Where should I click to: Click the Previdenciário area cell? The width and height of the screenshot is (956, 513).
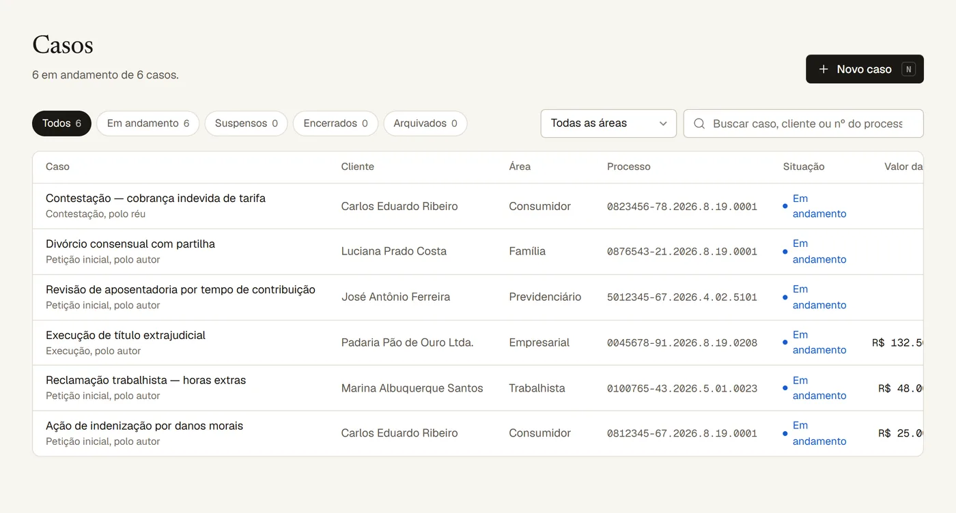tap(545, 297)
